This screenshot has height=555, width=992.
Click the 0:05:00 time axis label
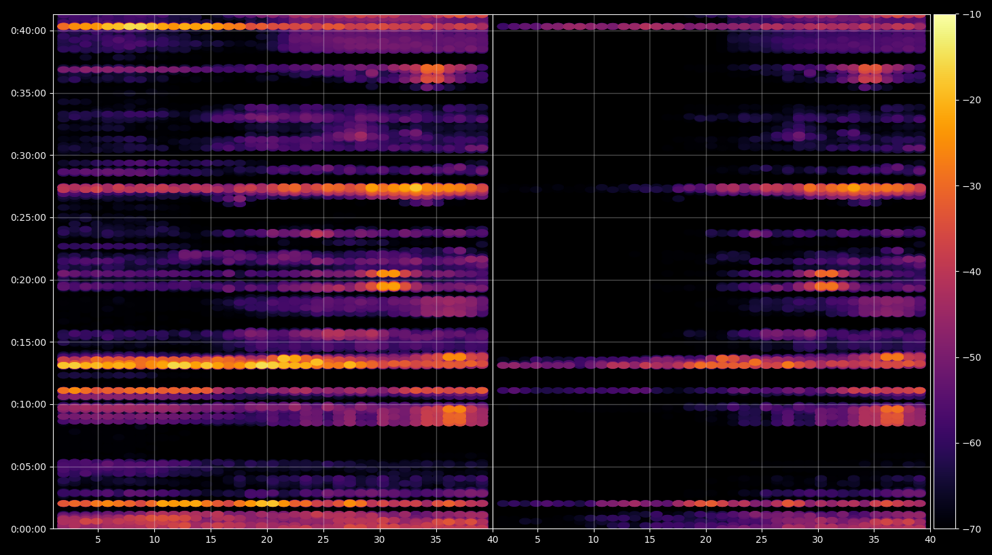point(29,467)
